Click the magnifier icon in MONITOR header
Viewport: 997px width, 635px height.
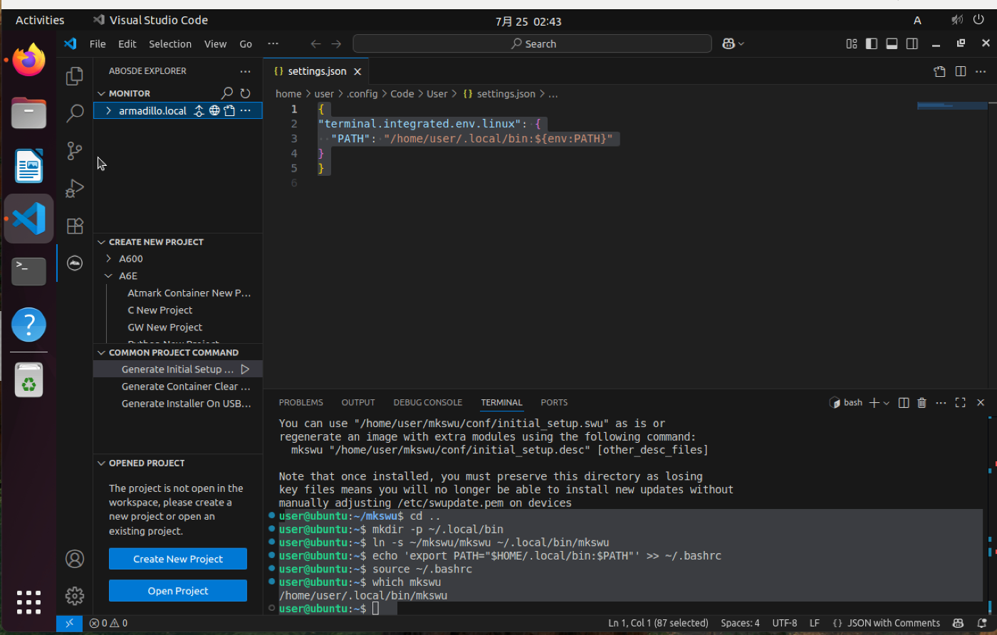(x=227, y=93)
